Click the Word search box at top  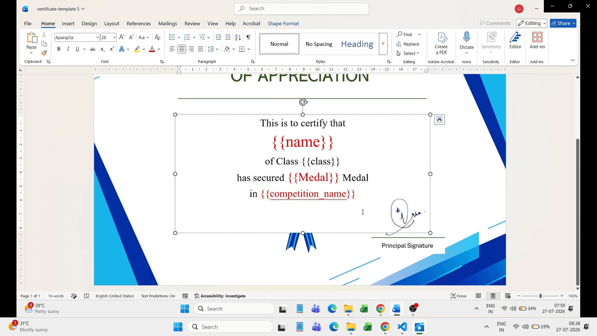tap(302, 9)
